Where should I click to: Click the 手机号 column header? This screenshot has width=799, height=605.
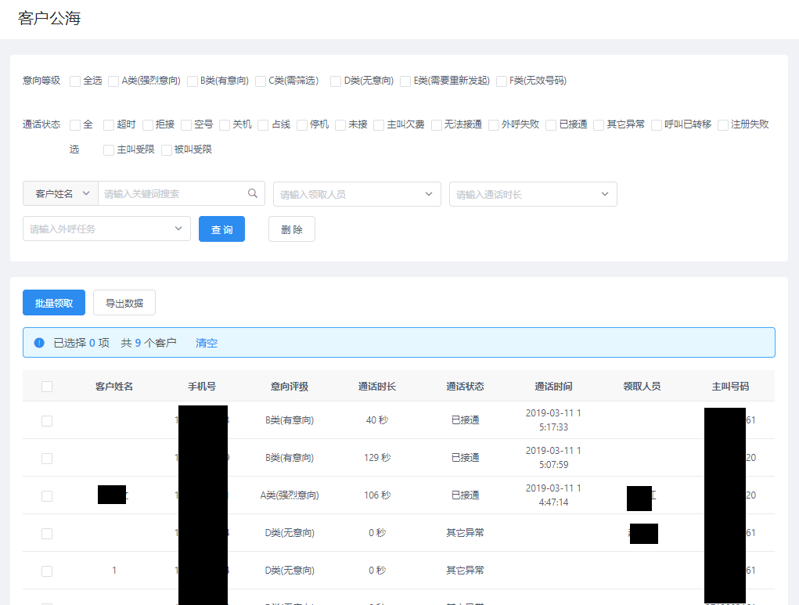[202, 387]
